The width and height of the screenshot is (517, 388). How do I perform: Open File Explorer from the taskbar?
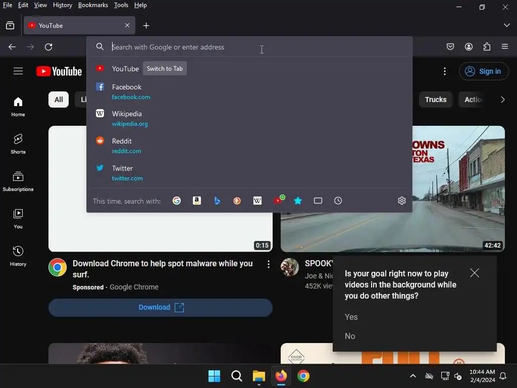point(259,376)
